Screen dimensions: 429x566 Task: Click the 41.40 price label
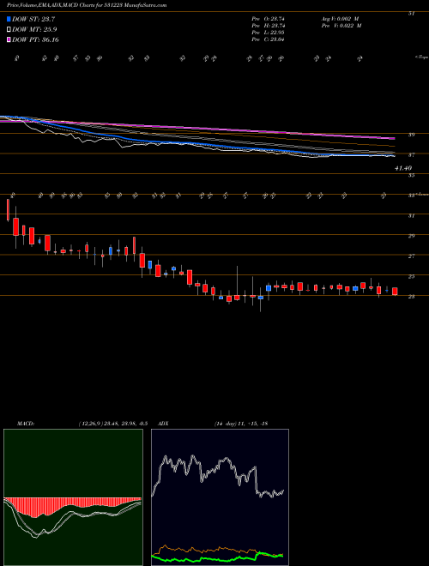coord(403,168)
